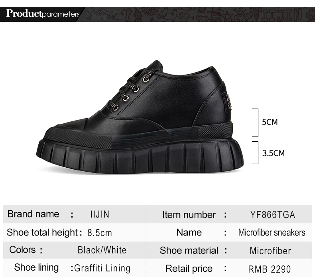
Task: Click the Microfiber sneakers name value
Action: click(x=272, y=233)
